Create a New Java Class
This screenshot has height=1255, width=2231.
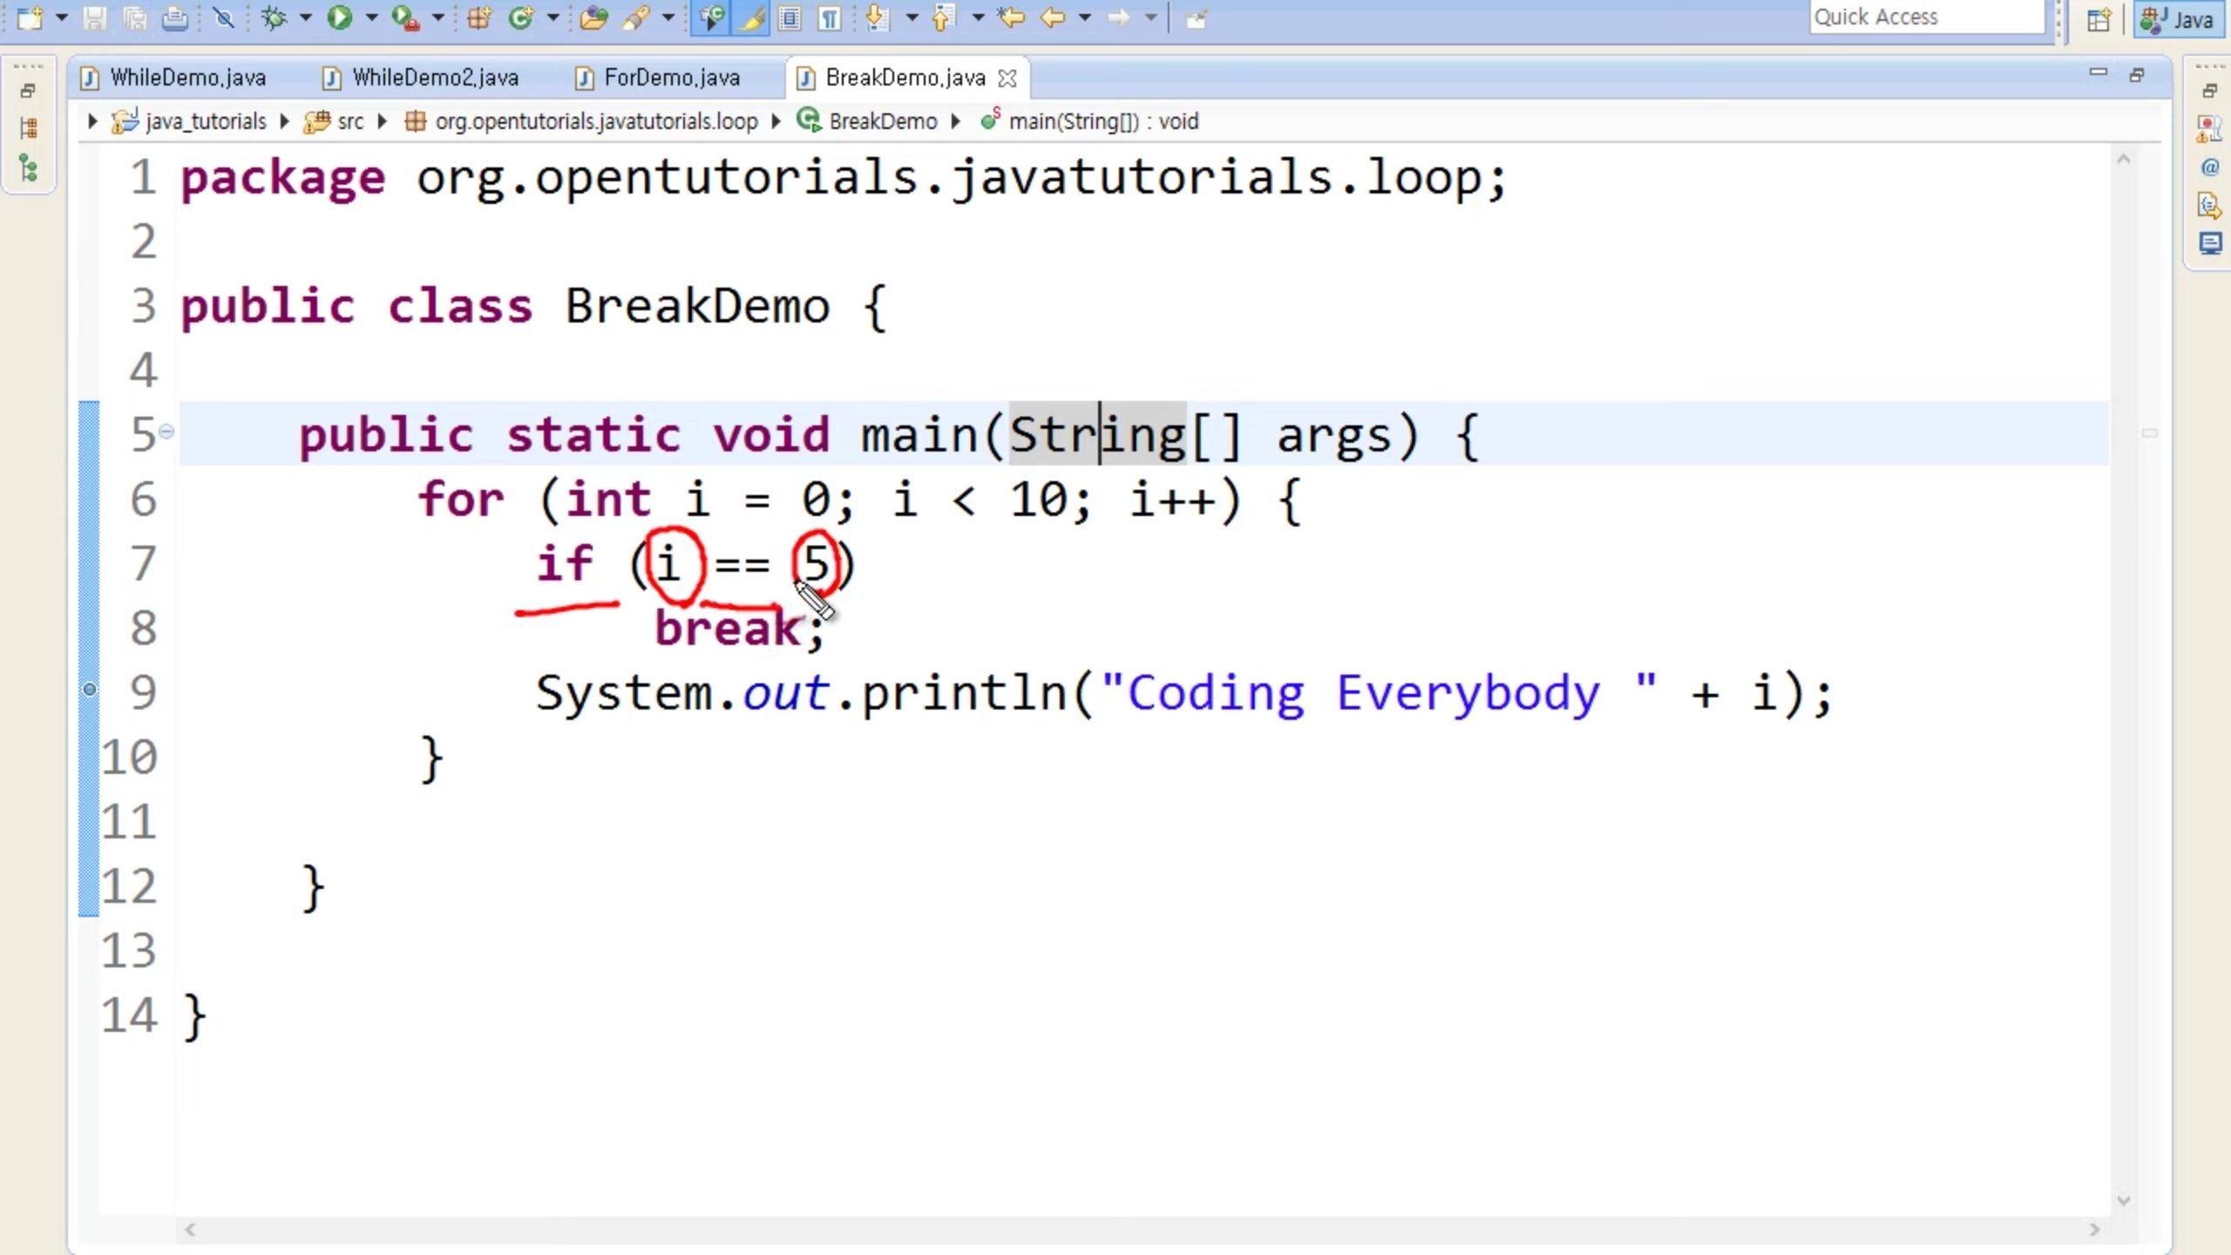click(x=521, y=17)
